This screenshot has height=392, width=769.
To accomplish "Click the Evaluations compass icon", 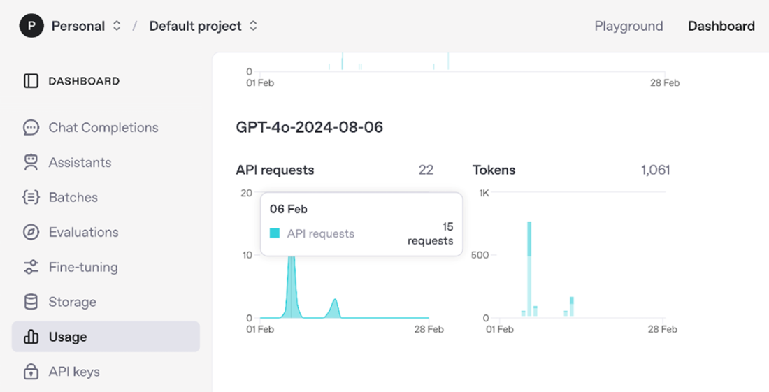I will [x=31, y=233].
